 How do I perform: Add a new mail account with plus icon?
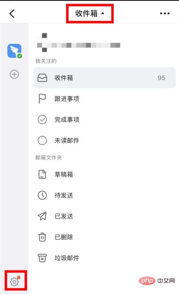(14, 74)
